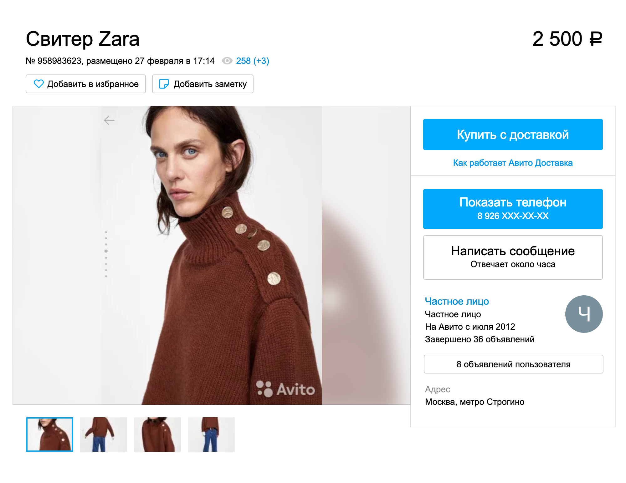This screenshot has width=626, height=483.
Task: Click the heart icon for favorites
Action: click(x=38, y=84)
